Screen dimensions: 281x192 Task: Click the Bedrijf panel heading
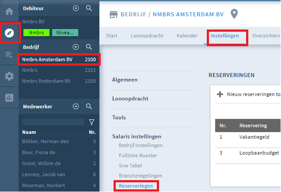click(31, 47)
